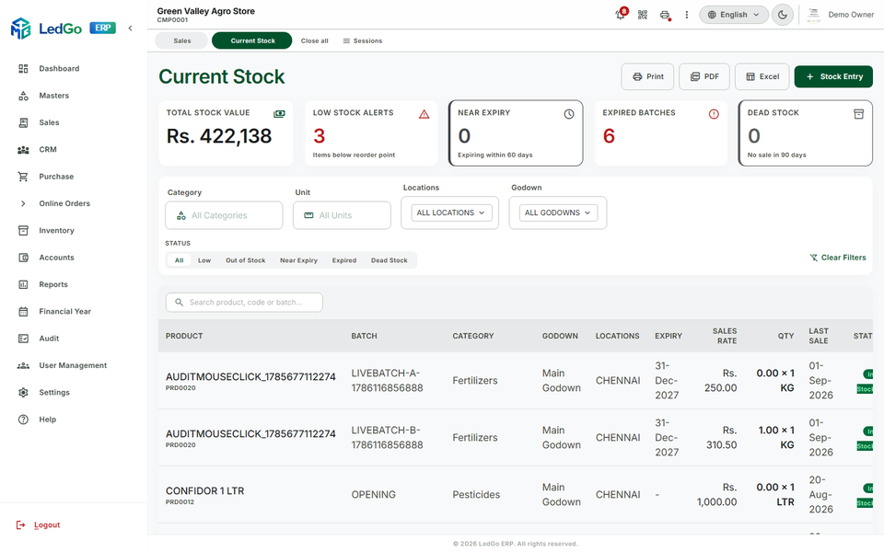This screenshot has width=884, height=552.
Task: Open the notifications bell
Action: tap(621, 15)
